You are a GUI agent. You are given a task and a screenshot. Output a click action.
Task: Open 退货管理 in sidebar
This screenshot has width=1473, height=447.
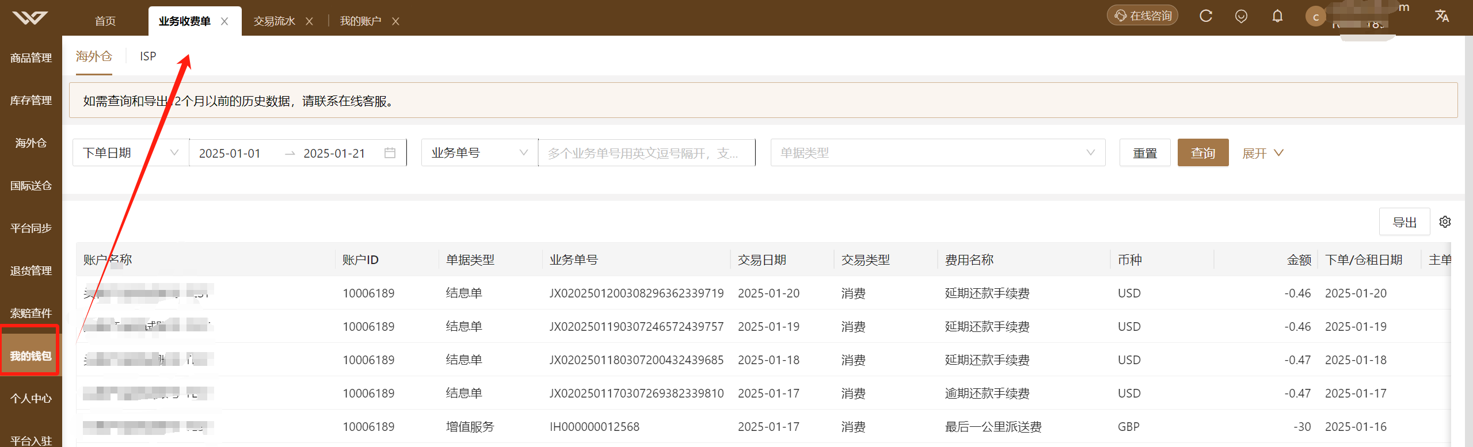[x=31, y=271]
